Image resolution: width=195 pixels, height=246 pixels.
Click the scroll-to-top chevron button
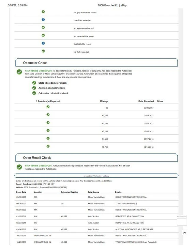pyautogui.click(x=184, y=233)
